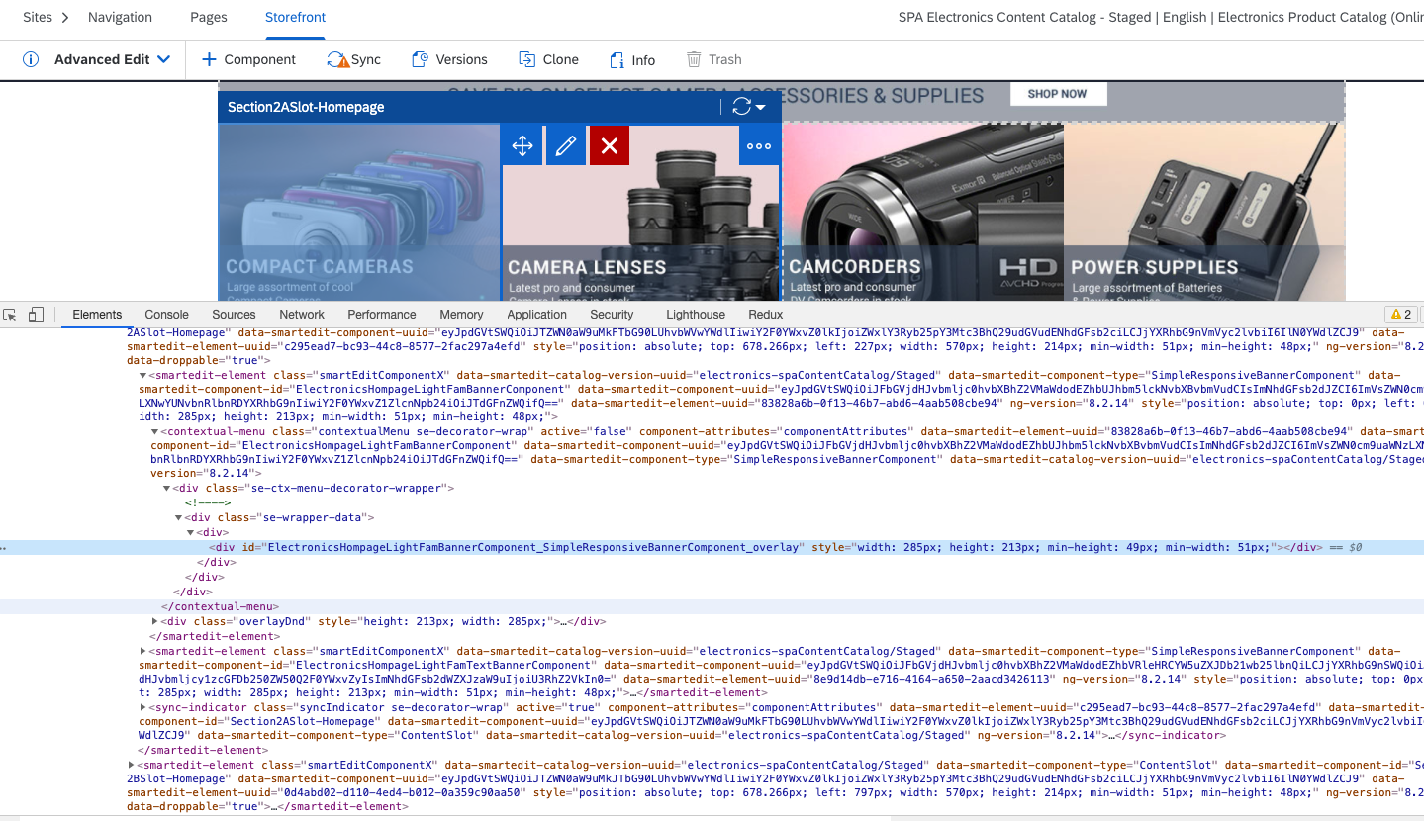Expand the Sites breadcrumb chevron
Viewport: 1424px width, 821px height.
(x=66, y=17)
